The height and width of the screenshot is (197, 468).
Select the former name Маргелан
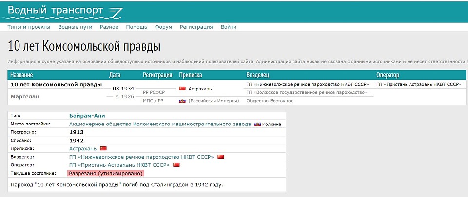click(25, 97)
